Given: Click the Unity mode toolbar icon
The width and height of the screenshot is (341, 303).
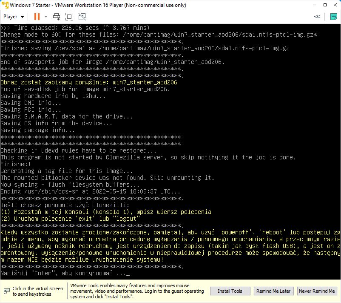Looking at the screenshot, I should 82,17.
